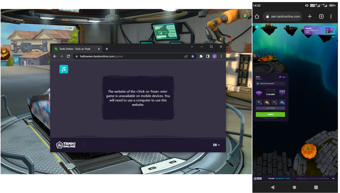Tap the lock icon in the mobile URL bar
Screen dimensions: 340x193
click(267, 16)
